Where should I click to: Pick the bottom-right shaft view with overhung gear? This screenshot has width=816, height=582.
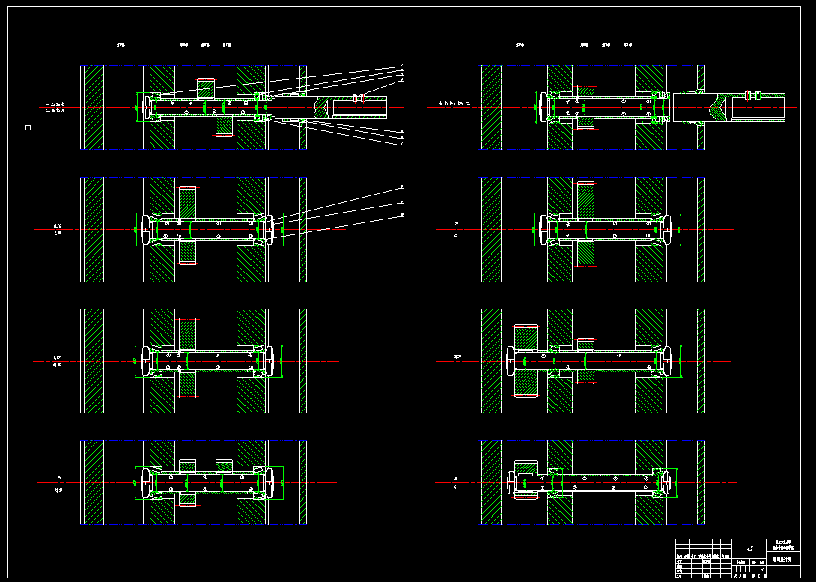click(x=591, y=482)
